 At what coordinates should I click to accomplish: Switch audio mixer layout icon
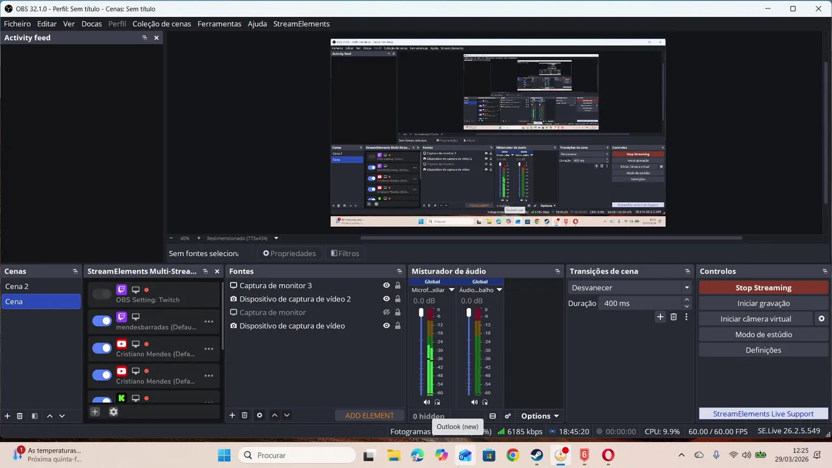(493, 416)
